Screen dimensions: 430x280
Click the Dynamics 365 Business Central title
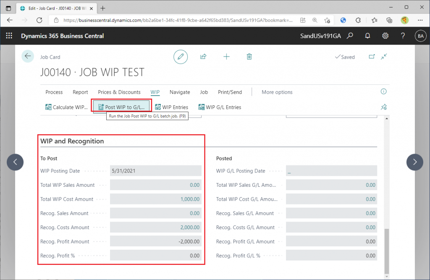coord(63,36)
